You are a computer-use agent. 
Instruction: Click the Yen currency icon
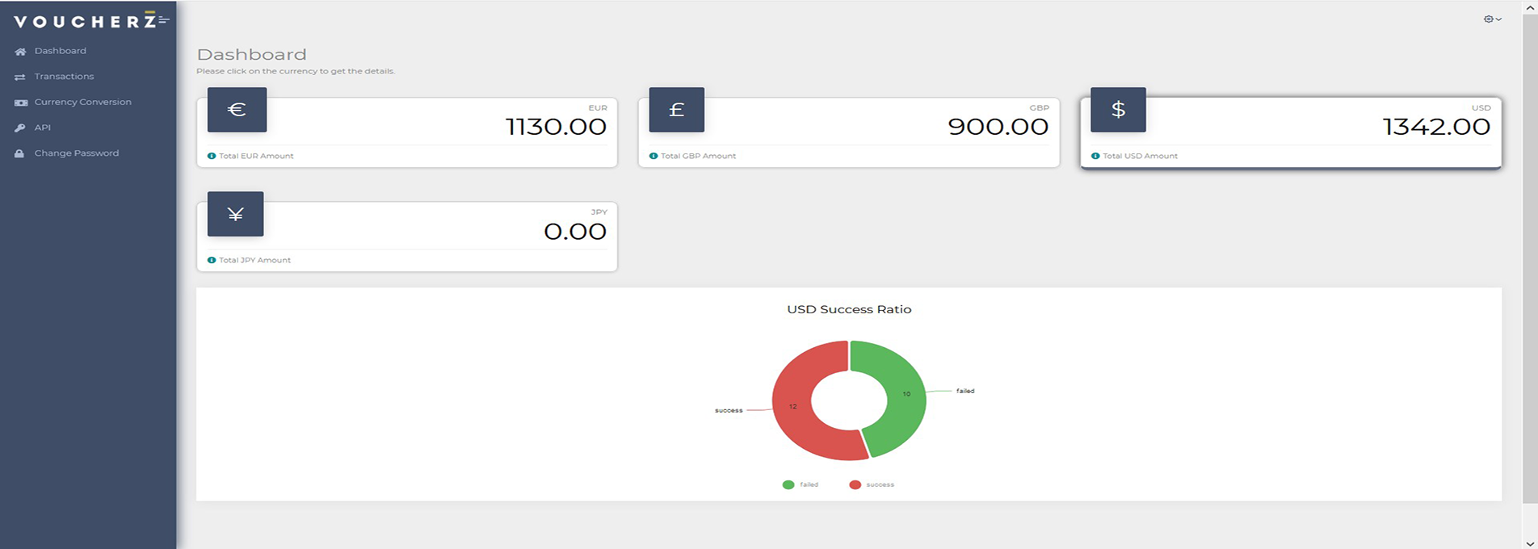pos(235,214)
